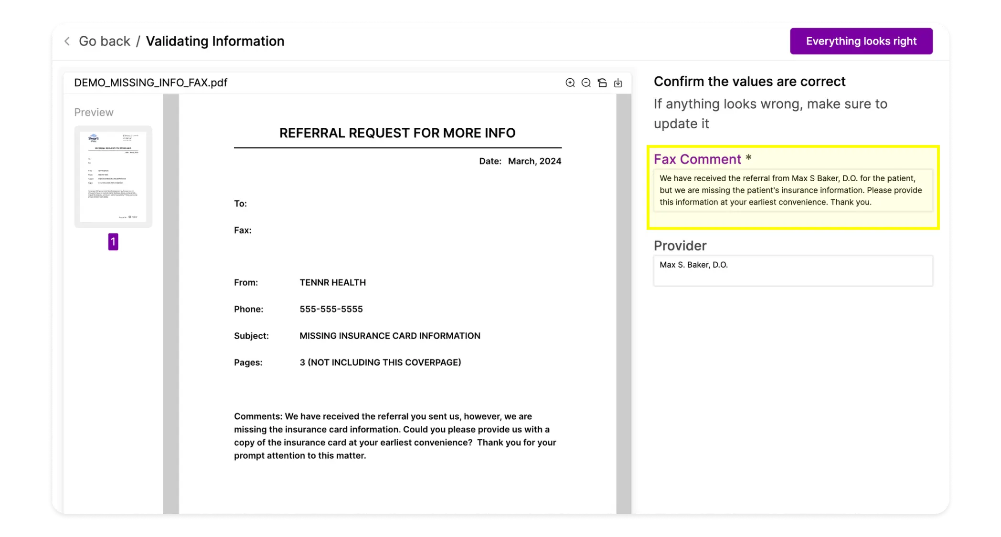Click the zoom out magnifier icon
This screenshot has height=537, width=1001.
pyautogui.click(x=586, y=83)
